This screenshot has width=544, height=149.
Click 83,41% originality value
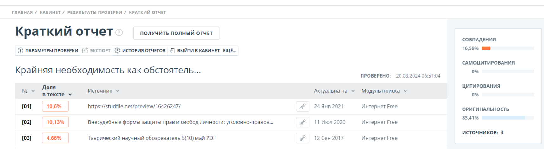[x=470, y=118]
